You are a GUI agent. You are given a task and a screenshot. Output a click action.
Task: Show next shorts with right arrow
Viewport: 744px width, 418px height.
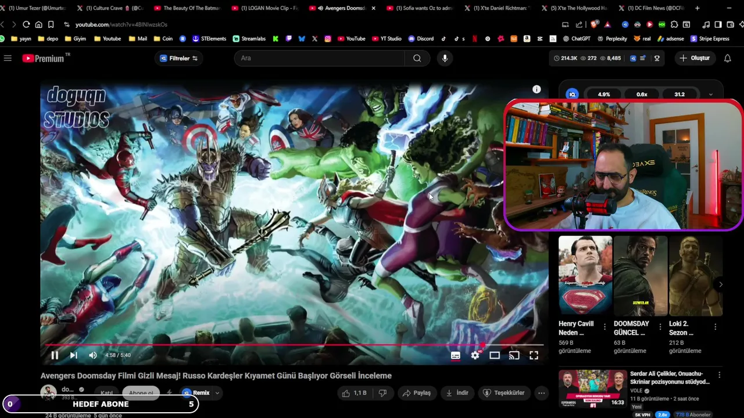coord(721,284)
